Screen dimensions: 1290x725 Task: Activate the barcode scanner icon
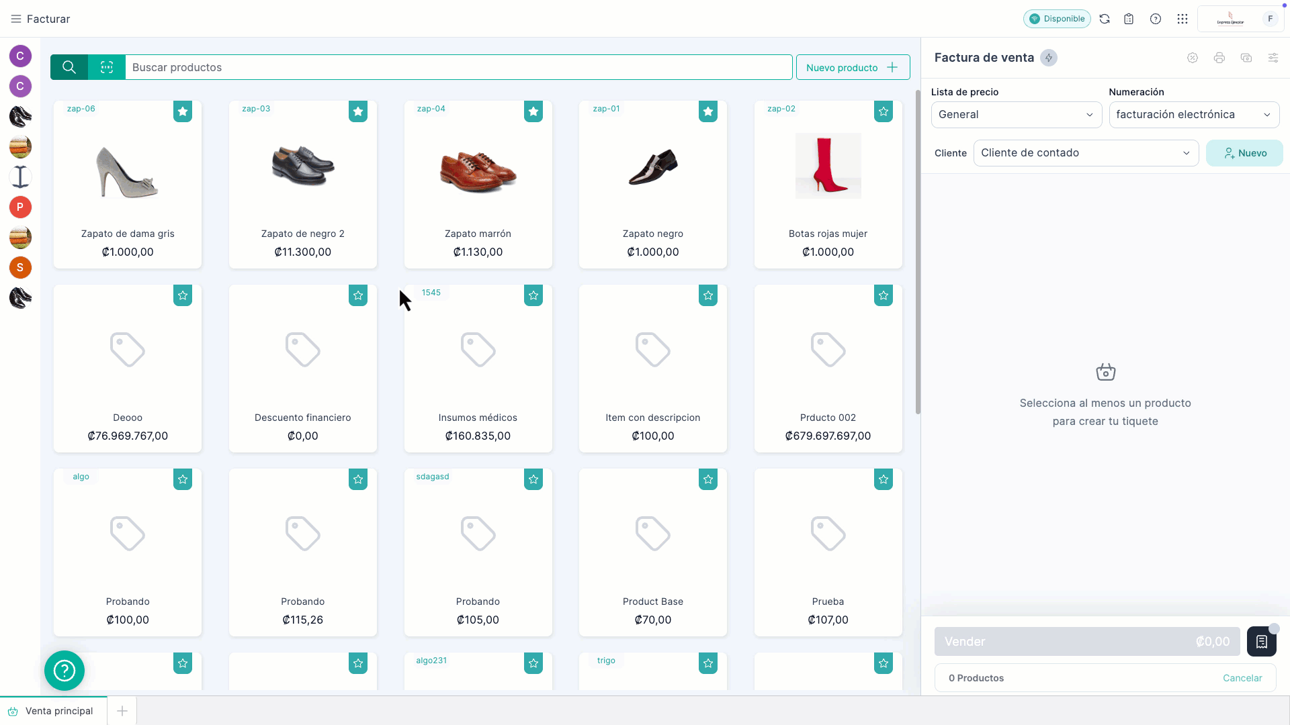(107, 67)
